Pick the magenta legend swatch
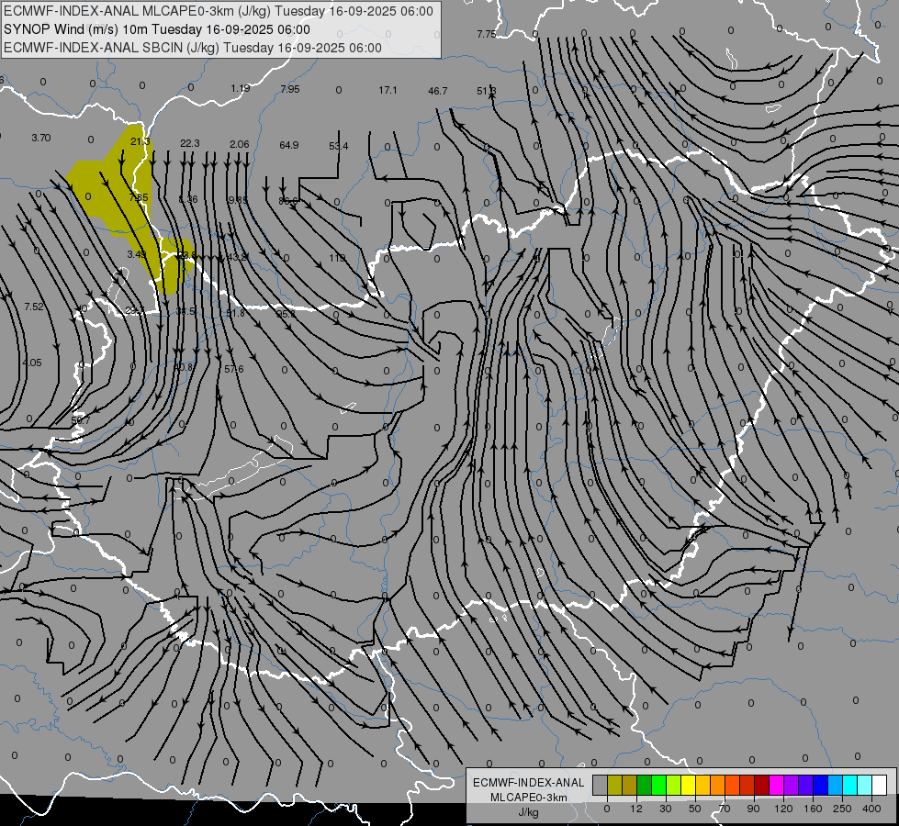The image size is (899, 826). pyautogui.click(x=777, y=785)
